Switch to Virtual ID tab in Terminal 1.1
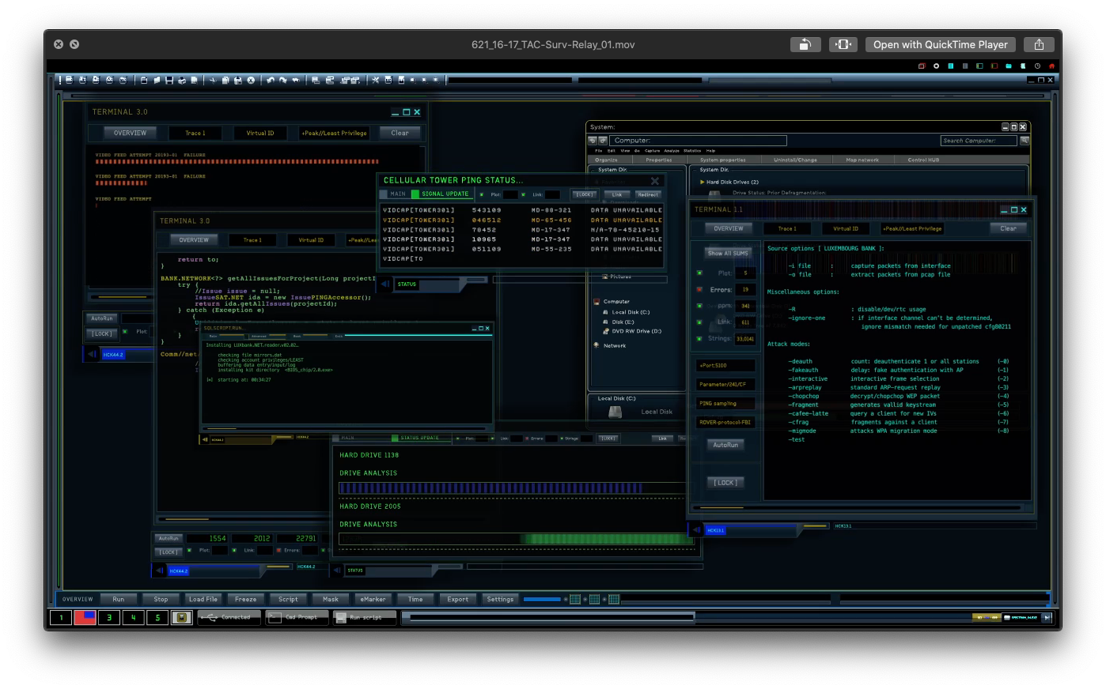Screen dimensions: 1106x689 point(846,228)
